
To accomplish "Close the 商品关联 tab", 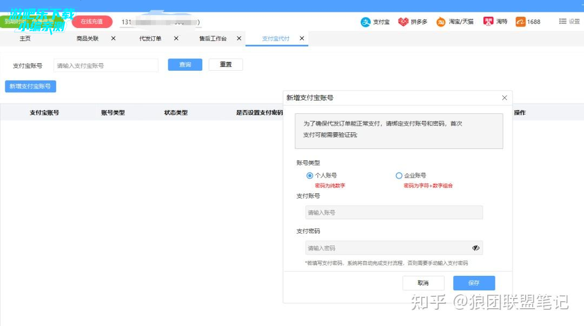I will pos(113,38).
